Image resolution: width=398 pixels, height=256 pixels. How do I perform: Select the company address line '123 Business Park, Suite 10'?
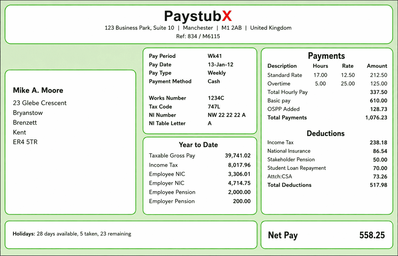tap(139, 28)
